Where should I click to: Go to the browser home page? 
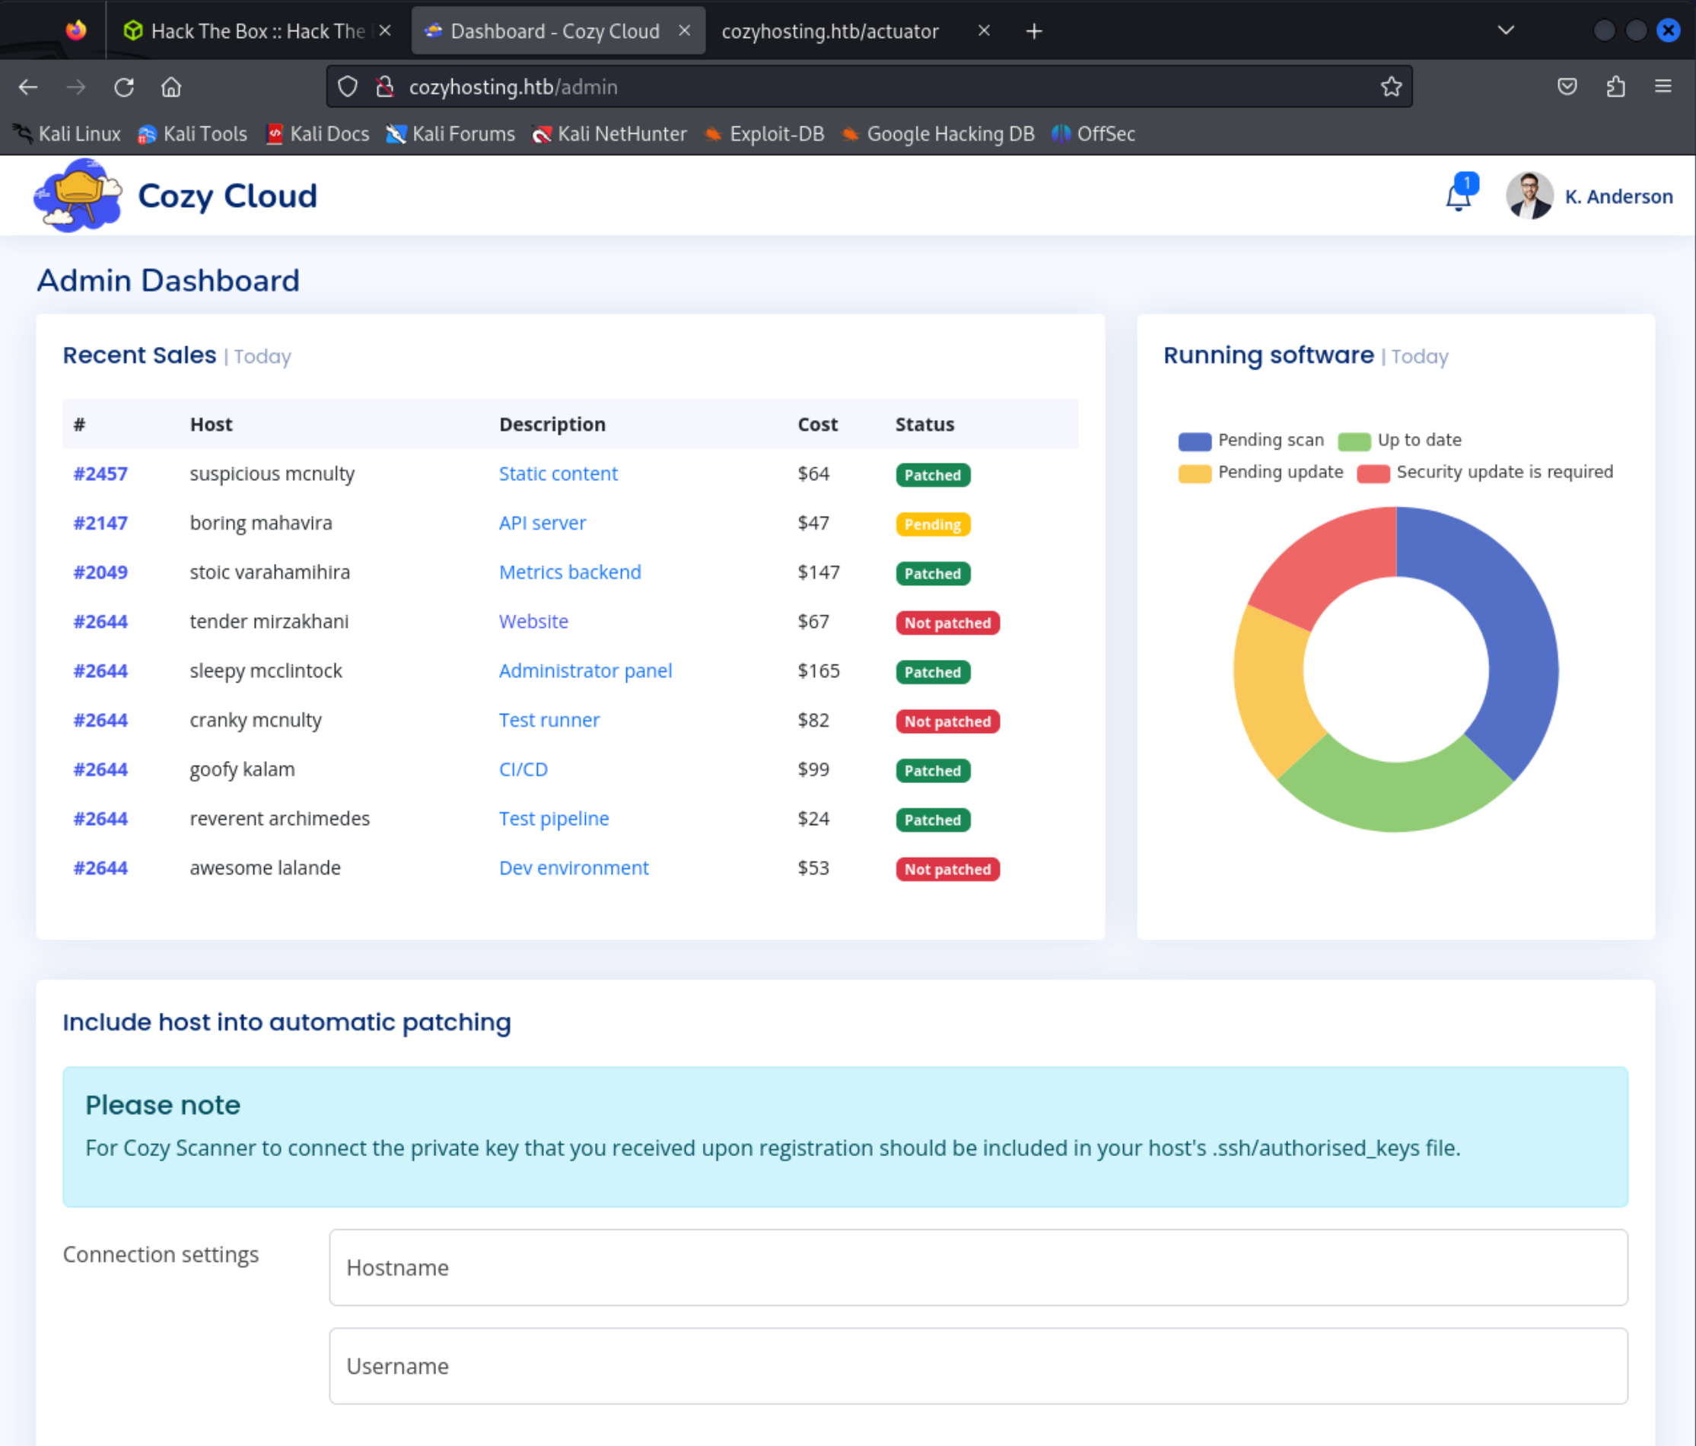point(171,87)
